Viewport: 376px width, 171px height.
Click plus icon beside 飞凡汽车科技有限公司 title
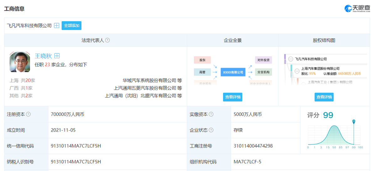tap(56, 26)
